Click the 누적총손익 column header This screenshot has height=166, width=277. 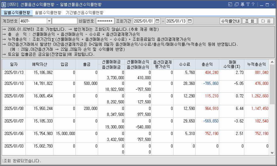pyautogui.click(x=257, y=65)
